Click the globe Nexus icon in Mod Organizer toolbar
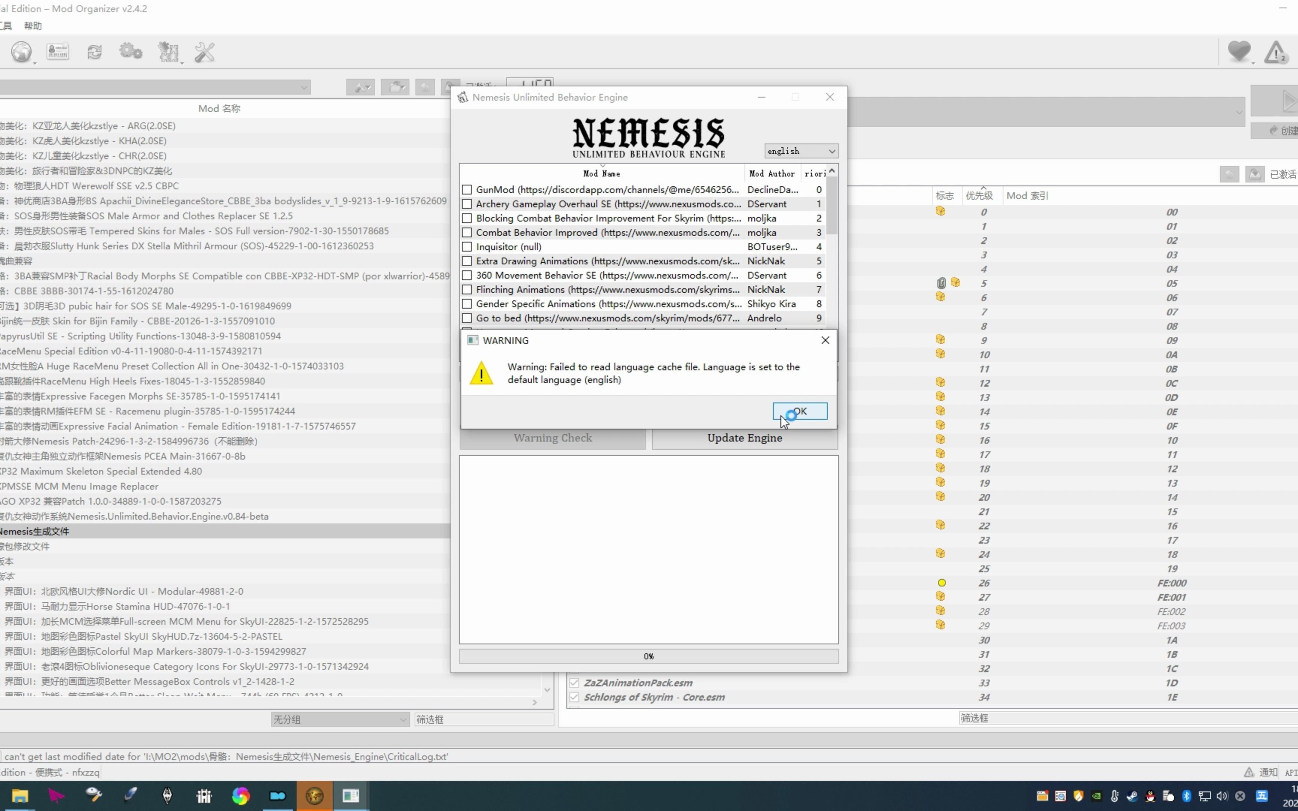 (x=21, y=52)
